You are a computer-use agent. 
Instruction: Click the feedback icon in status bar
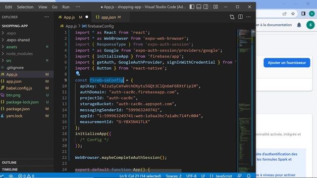tap(240, 176)
